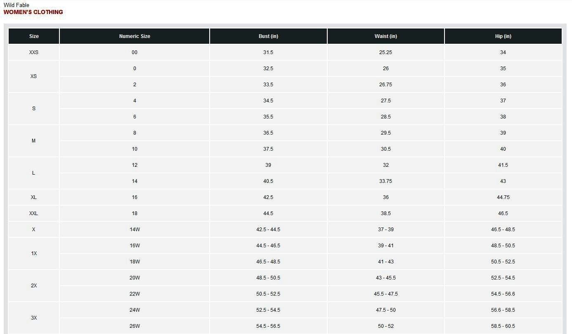Select the XL size row label
The height and width of the screenshot is (334, 572).
[x=34, y=197]
